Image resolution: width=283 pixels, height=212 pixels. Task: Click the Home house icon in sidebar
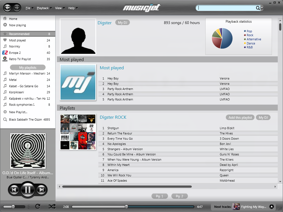click(5, 18)
